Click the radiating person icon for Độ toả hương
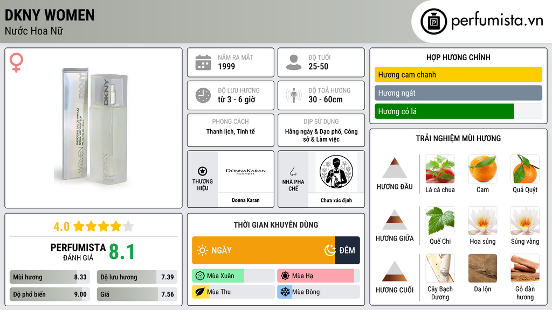This screenshot has height=310, width=552. pos(294,95)
